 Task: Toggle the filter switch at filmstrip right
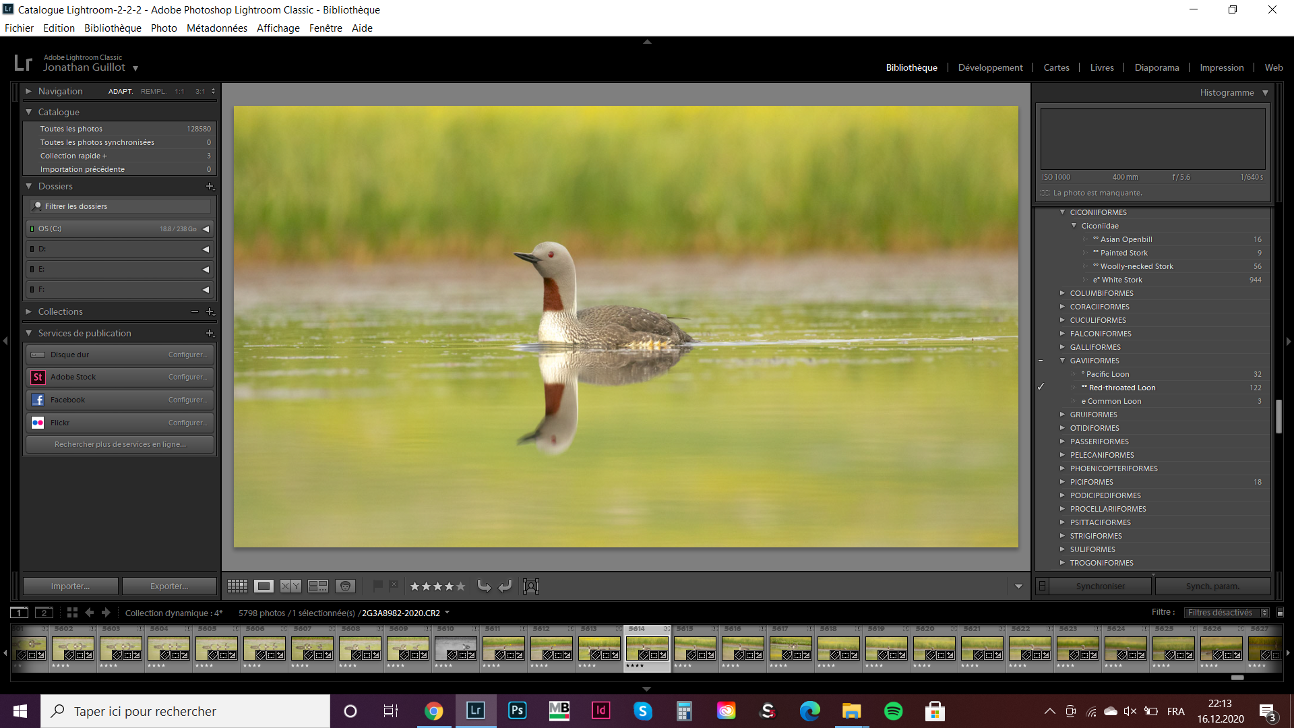click(1280, 613)
